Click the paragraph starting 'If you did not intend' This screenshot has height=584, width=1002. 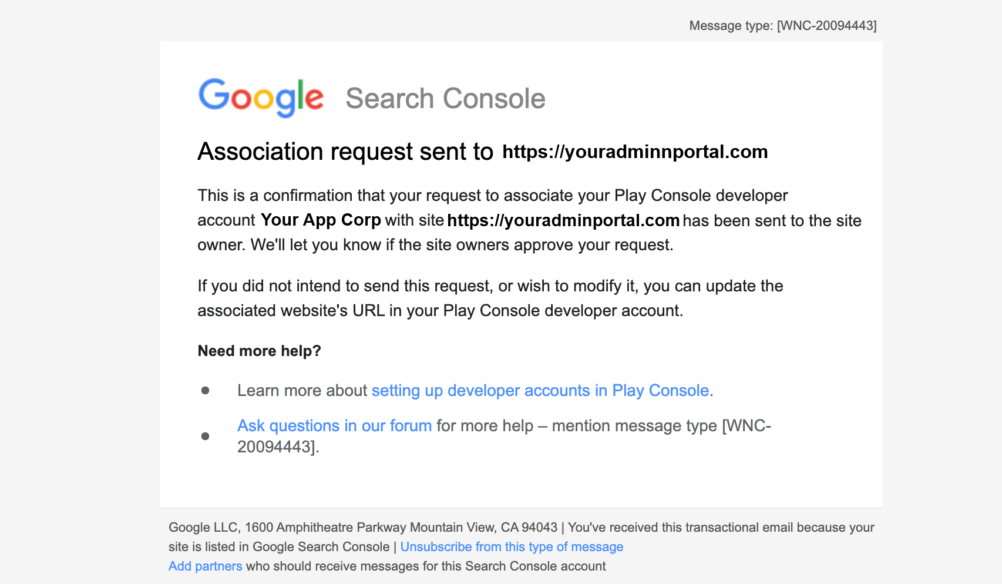point(490,298)
